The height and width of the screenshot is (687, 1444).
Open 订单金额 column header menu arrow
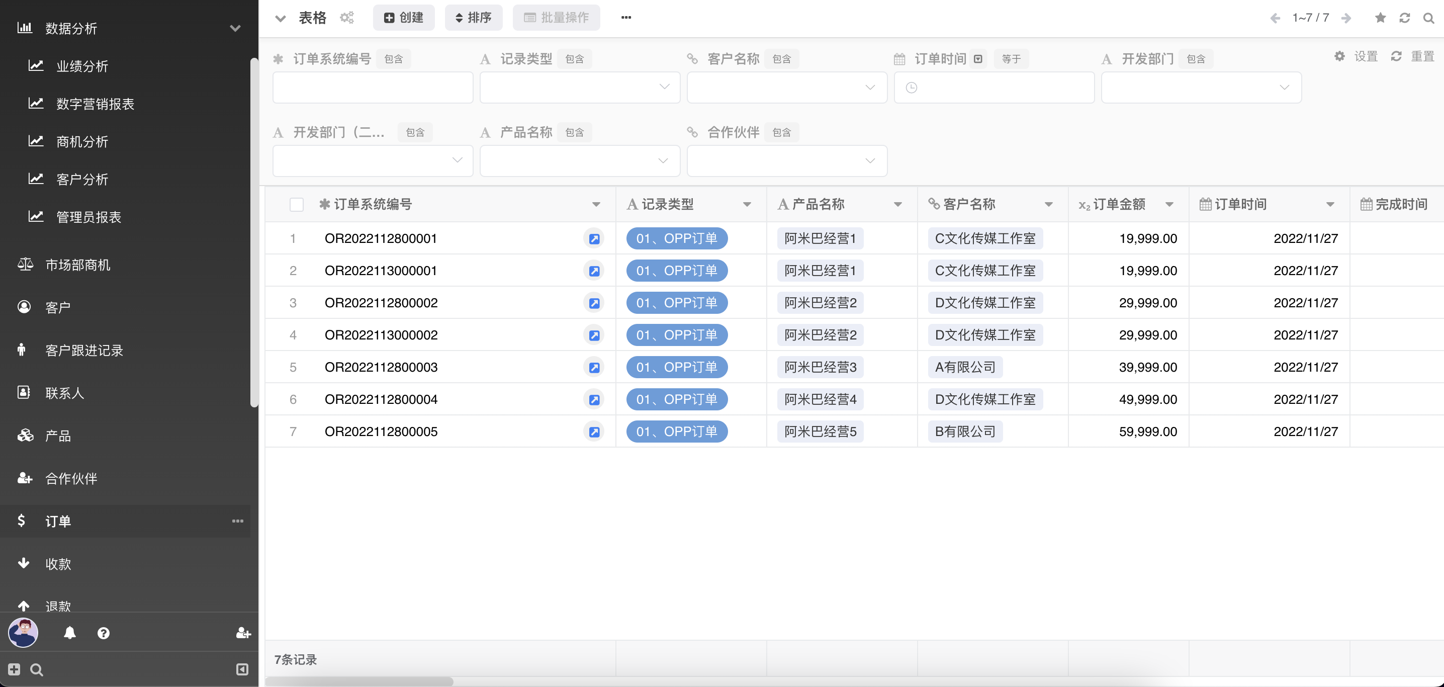point(1169,205)
